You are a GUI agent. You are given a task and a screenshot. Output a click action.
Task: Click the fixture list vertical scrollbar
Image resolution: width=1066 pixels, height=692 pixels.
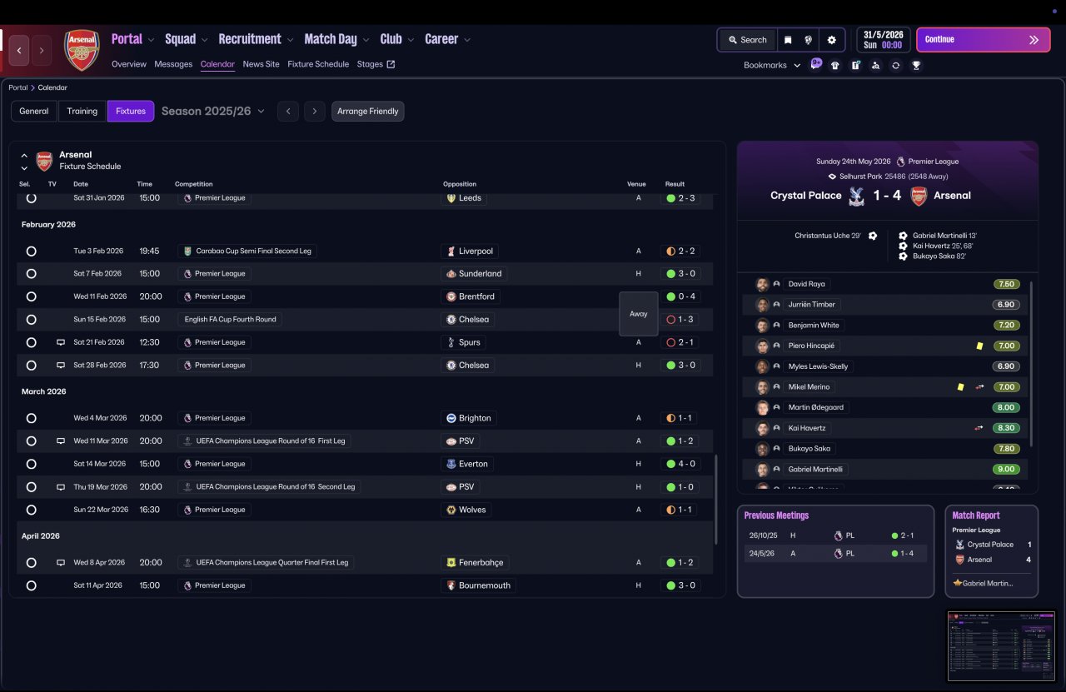coord(715,500)
